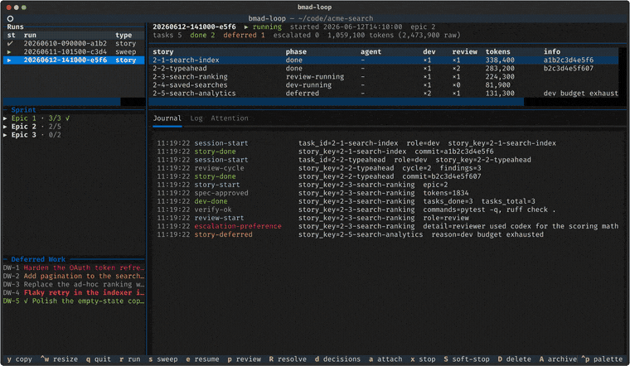
Task: Click the 'R resolve' footer shortcut
Action: (x=288, y=359)
